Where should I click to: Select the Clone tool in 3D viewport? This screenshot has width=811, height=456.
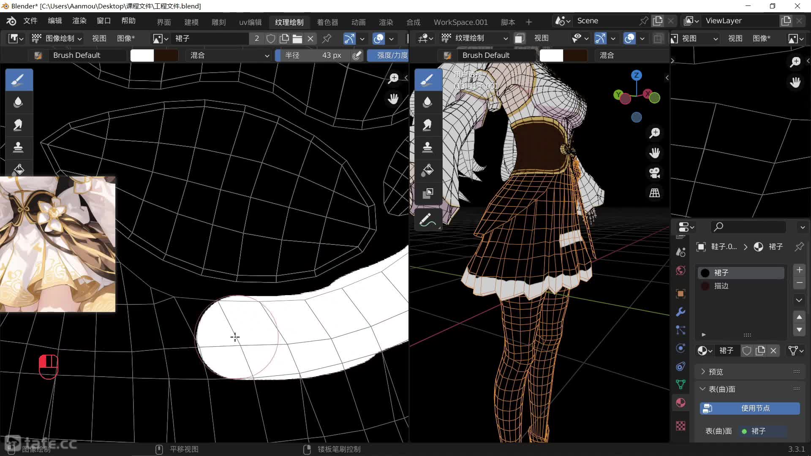(428, 147)
